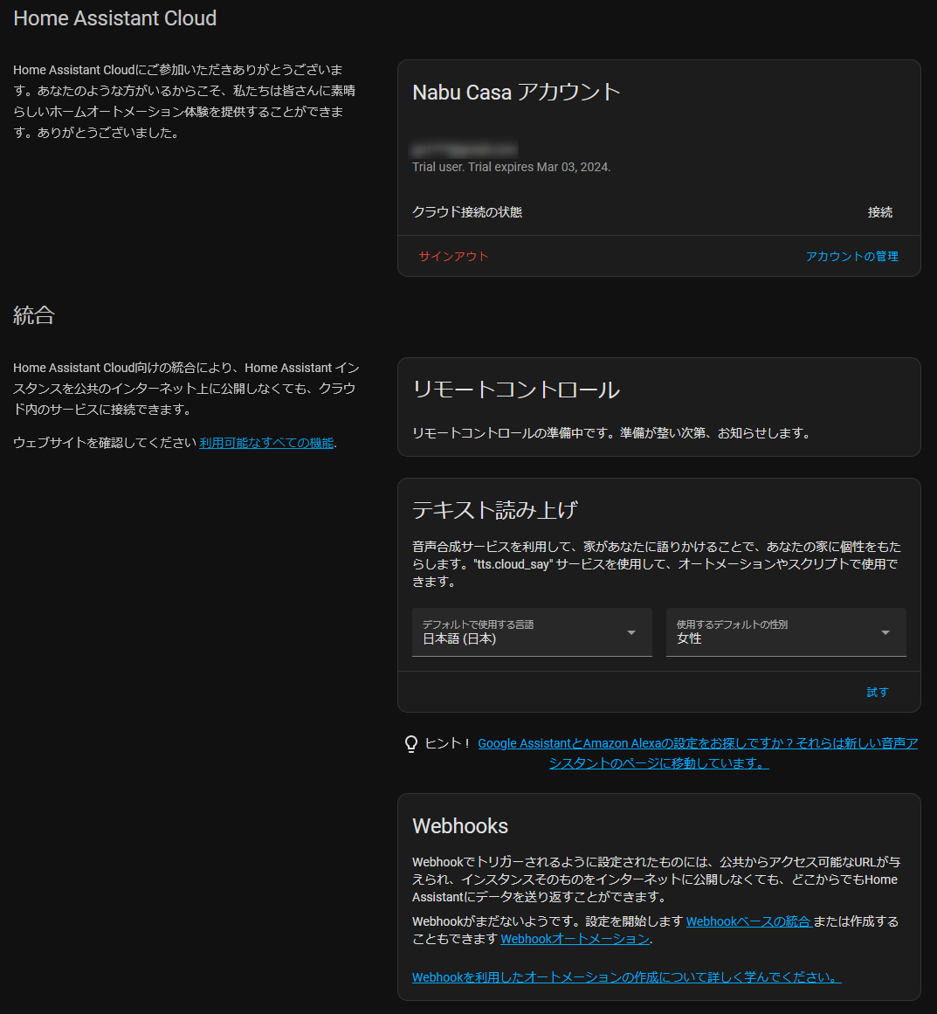
Task: Open the Webhookオートメーション link
Action: tap(575, 939)
